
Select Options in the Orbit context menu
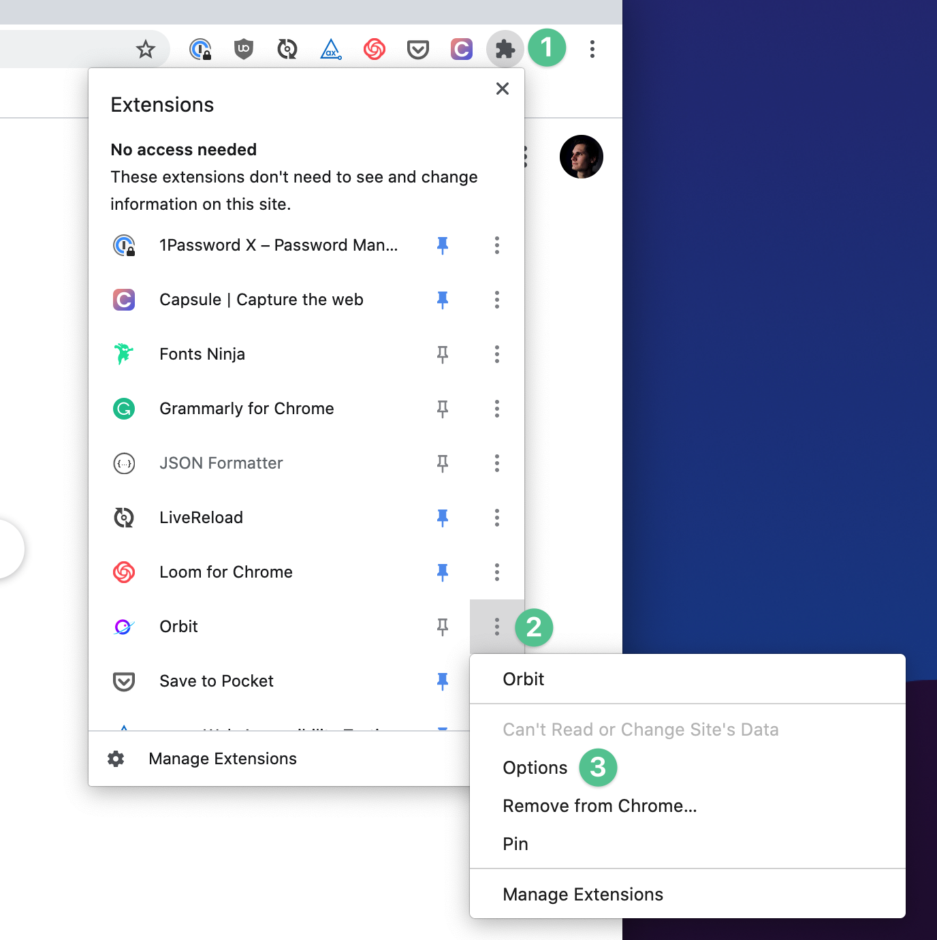(535, 768)
